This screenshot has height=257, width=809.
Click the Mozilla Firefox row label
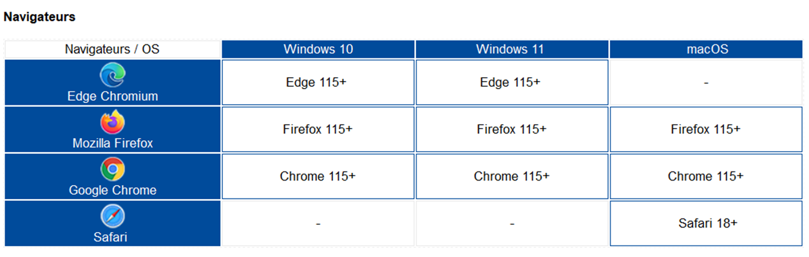pos(113,143)
